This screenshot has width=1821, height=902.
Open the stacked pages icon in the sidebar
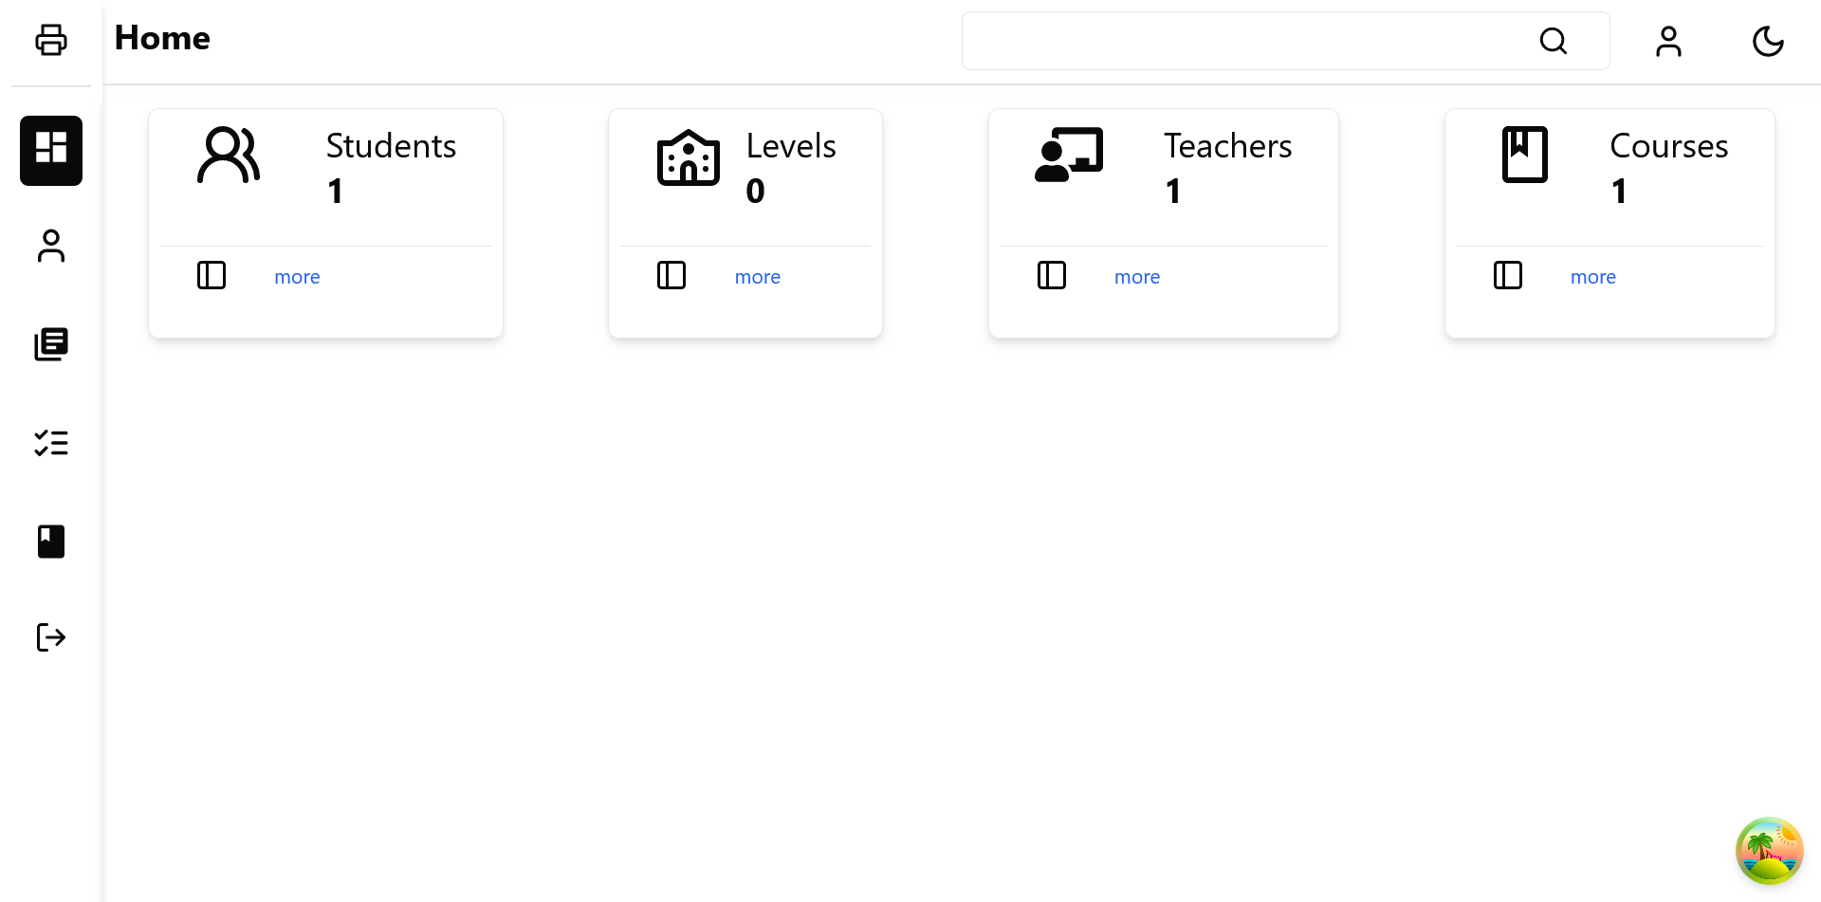(x=51, y=344)
